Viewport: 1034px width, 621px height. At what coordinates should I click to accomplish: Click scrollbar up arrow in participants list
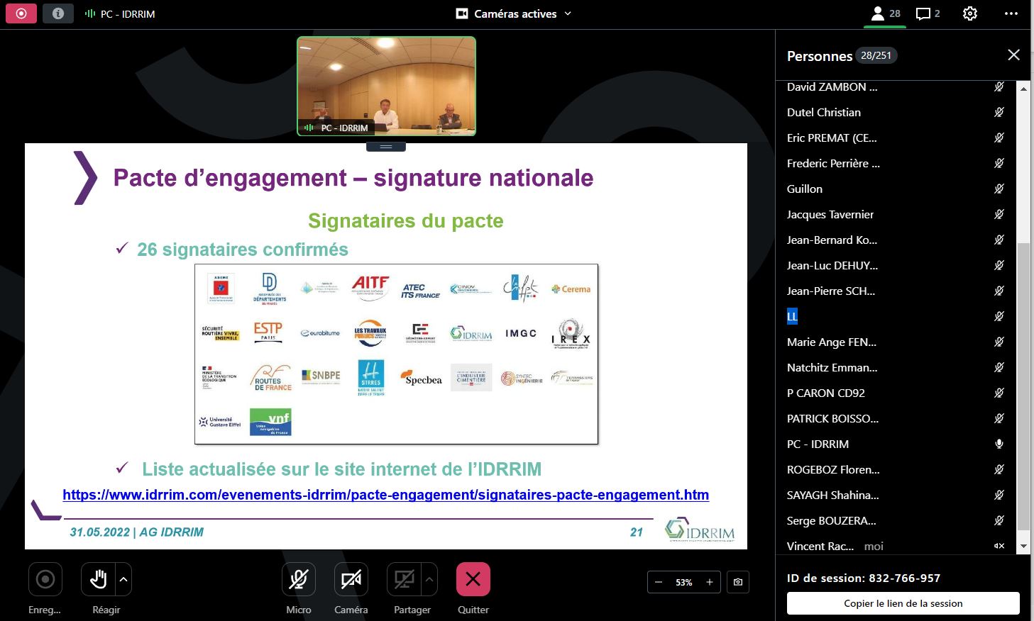[1023, 89]
